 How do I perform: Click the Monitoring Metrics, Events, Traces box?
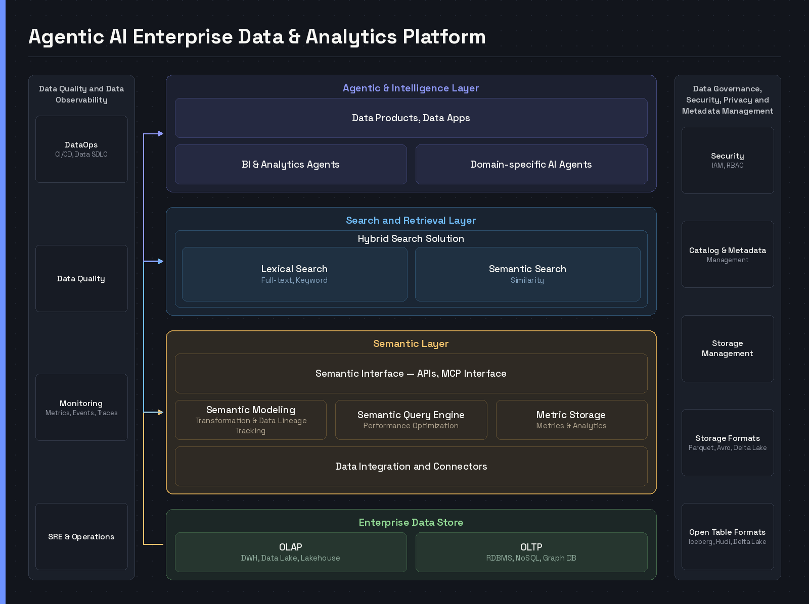(81, 408)
